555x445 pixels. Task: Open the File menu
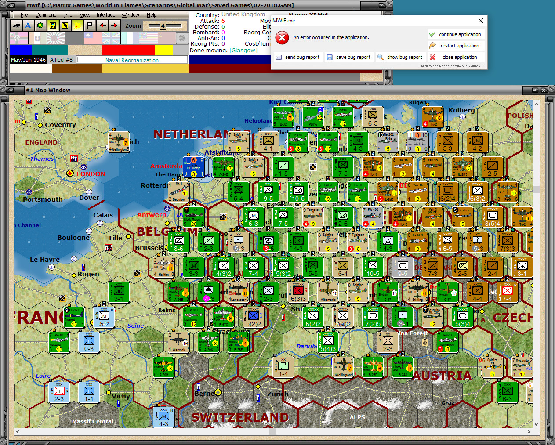[x=24, y=15]
